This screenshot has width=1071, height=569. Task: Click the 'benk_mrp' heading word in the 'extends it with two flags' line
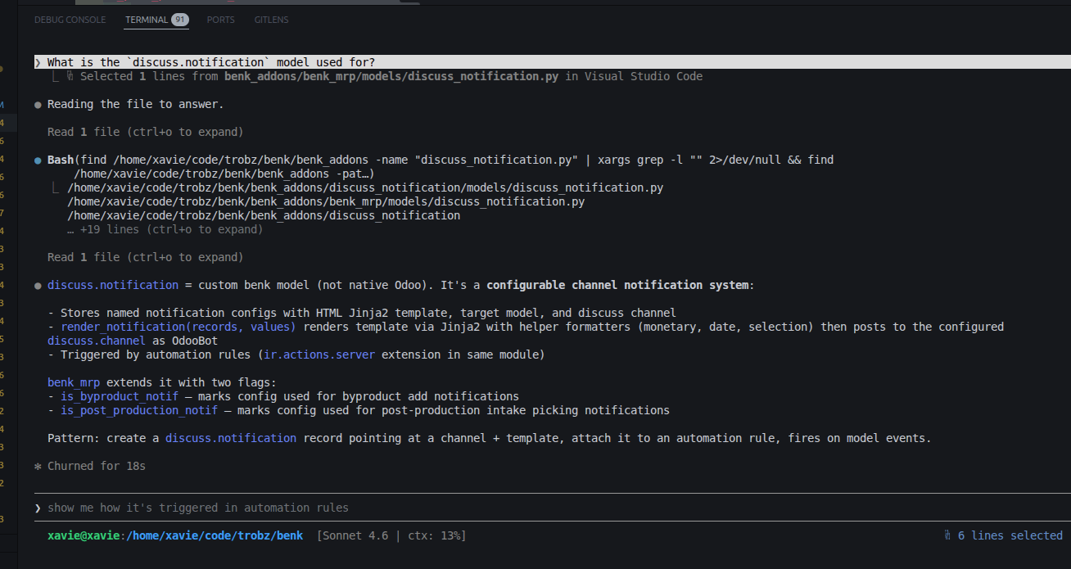click(74, 382)
